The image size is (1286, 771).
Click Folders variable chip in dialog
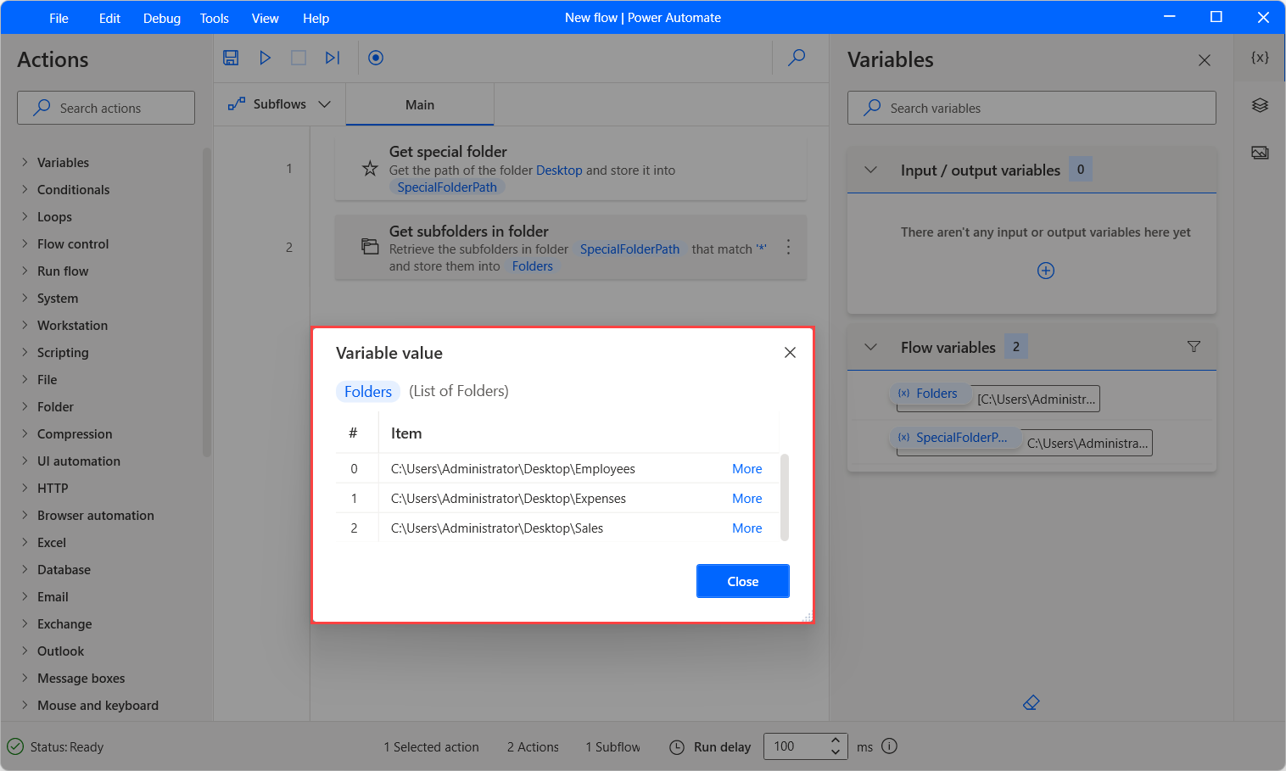tap(368, 391)
